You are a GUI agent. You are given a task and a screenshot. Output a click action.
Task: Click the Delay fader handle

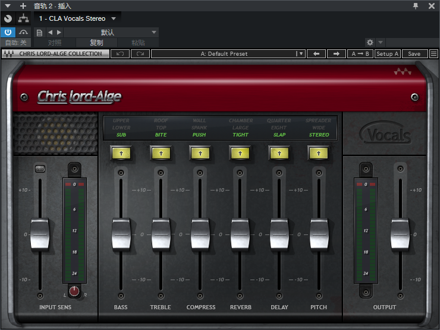[279, 234]
